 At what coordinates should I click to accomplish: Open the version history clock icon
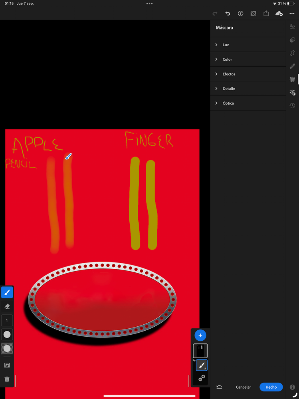292,105
